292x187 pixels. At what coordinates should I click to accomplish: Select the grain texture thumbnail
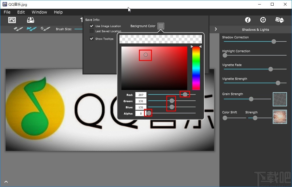280,99
